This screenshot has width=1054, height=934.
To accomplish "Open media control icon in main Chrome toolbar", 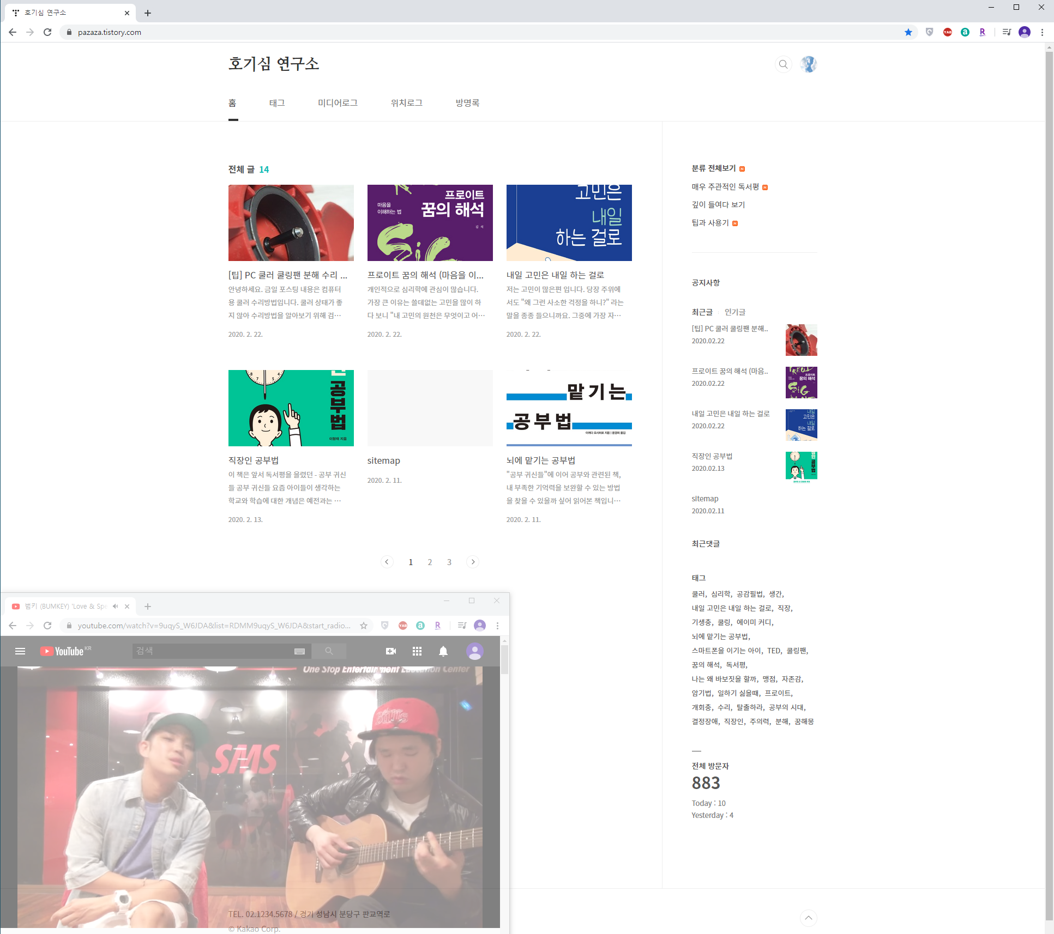I will click(x=1007, y=32).
